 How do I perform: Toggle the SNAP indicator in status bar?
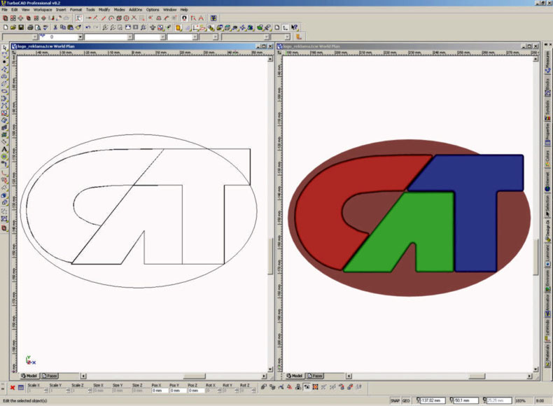(395, 400)
